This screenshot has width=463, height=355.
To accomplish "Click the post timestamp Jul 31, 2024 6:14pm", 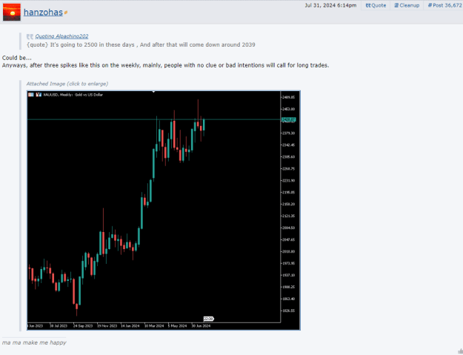I will point(330,5).
